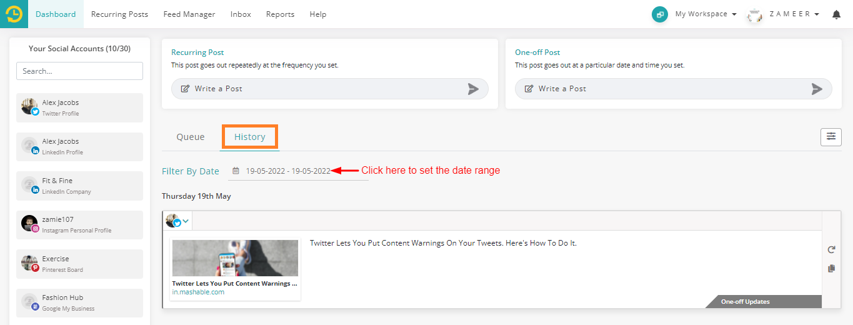Click the One-off Post card title
Screen dimensions: 853x325
537,52
